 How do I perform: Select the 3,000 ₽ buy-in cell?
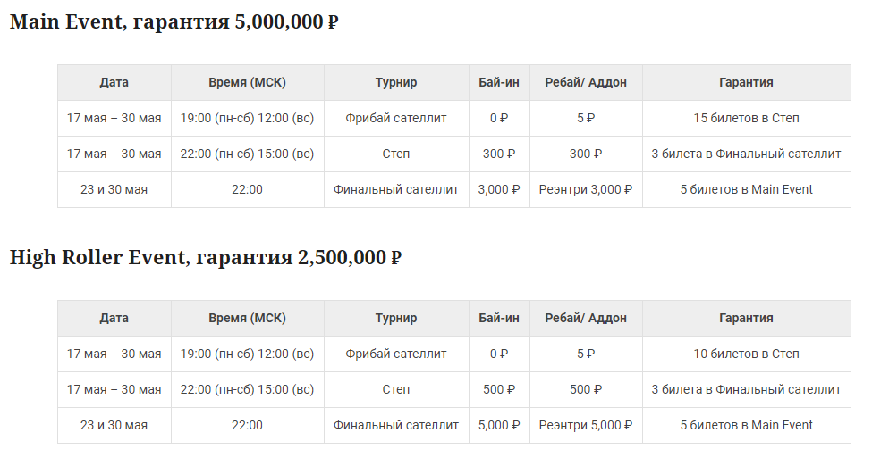[x=499, y=189]
